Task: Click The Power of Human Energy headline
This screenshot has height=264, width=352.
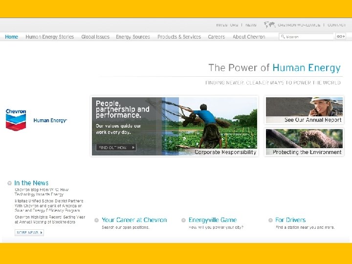Action: coord(274,68)
